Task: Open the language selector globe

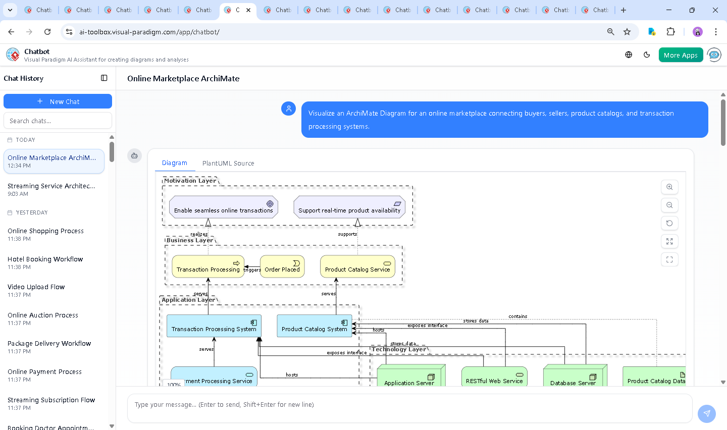Action: tap(628, 55)
